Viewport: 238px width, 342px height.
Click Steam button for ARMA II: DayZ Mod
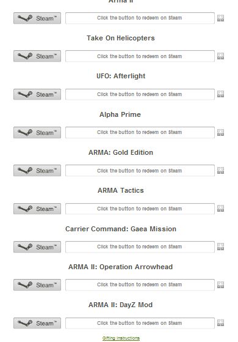(x=37, y=323)
